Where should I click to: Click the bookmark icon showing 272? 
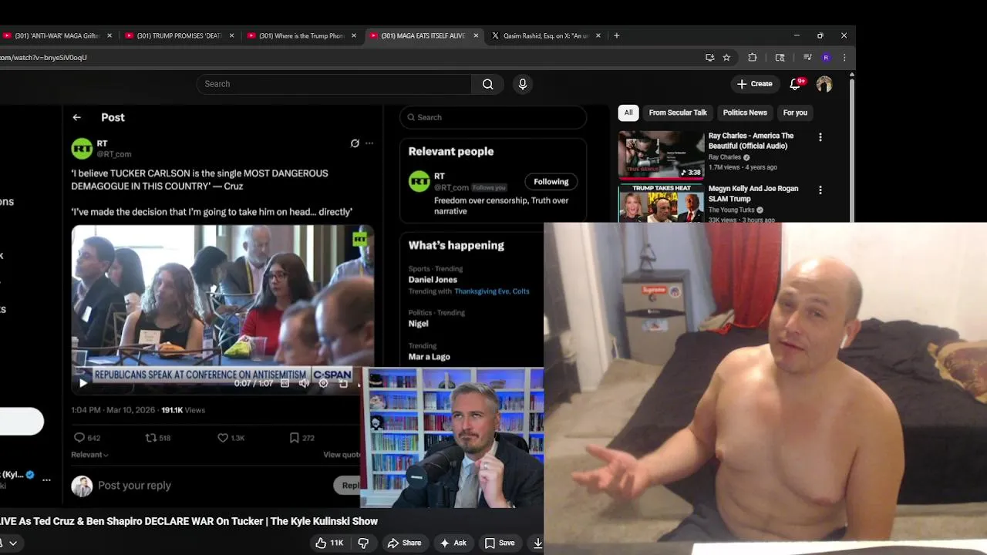(x=295, y=437)
